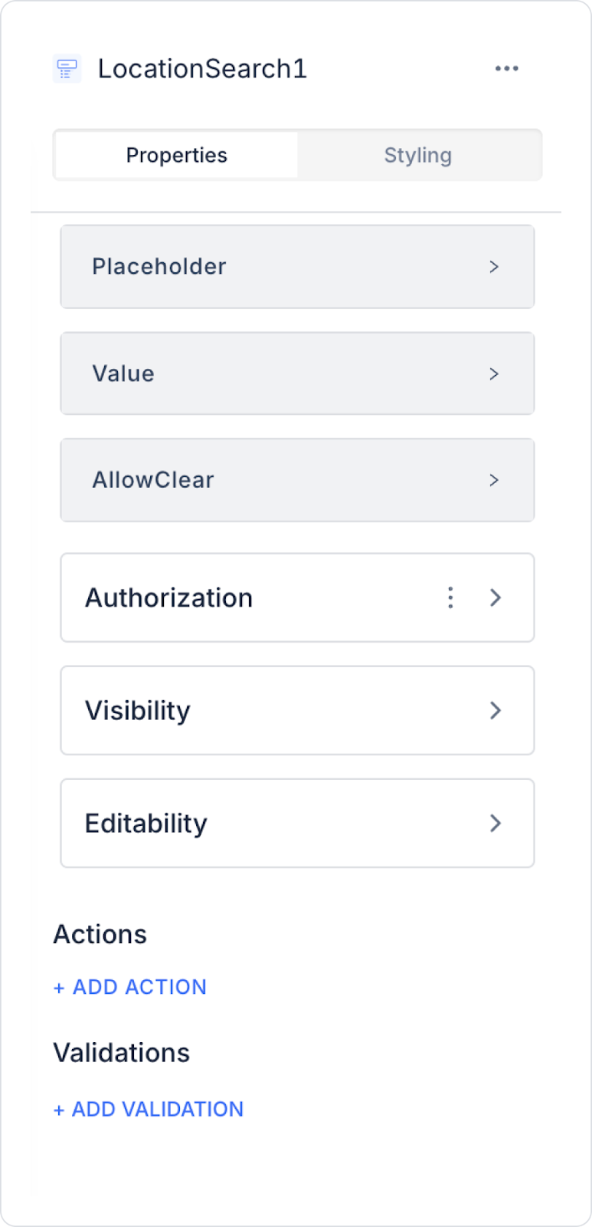Image resolution: width=592 pixels, height=1227 pixels.
Task: Click the Placeholder row chevron arrow
Action: tap(494, 267)
